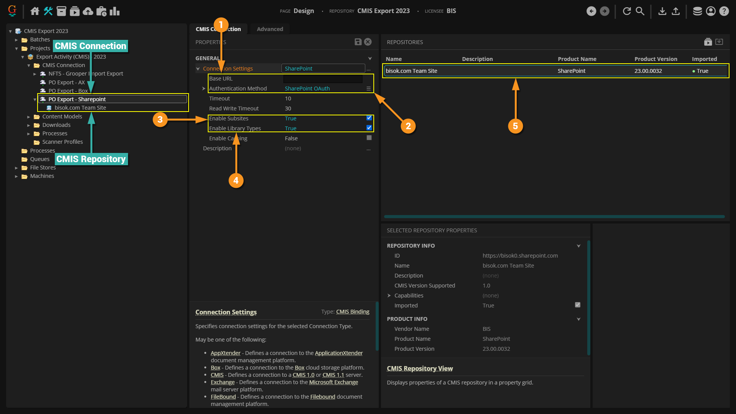Open the CMIS Binding type link
The height and width of the screenshot is (414, 736).
click(353, 312)
